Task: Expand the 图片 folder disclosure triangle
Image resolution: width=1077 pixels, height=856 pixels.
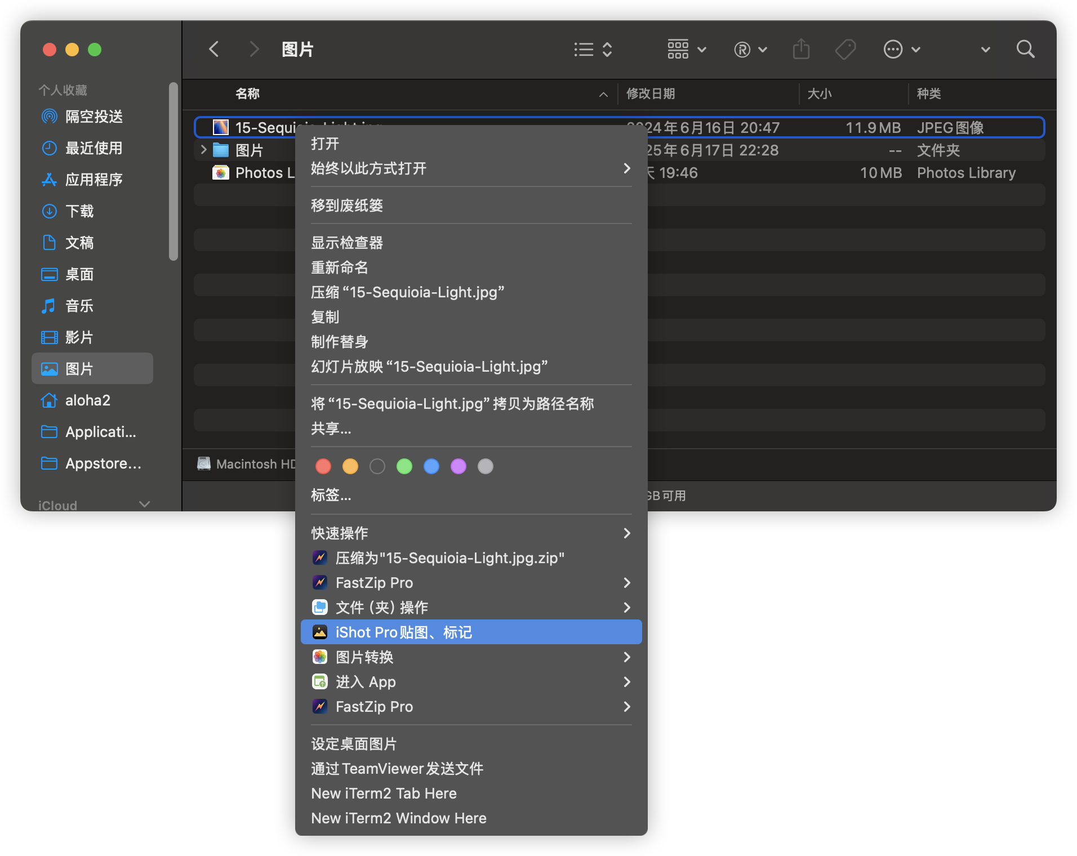Action: 204,150
